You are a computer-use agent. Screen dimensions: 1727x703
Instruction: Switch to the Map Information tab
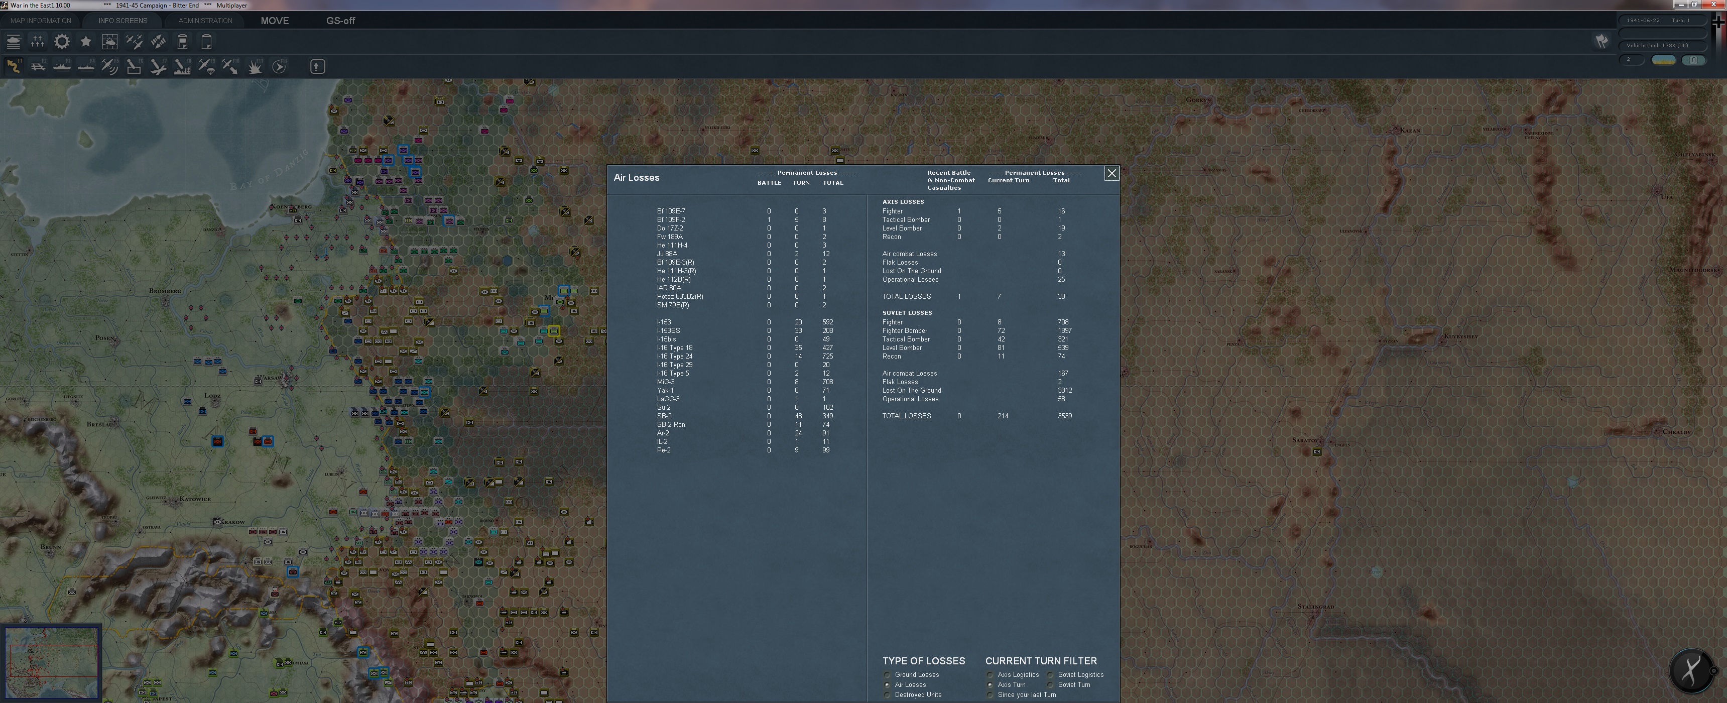(x=41, y=21)
